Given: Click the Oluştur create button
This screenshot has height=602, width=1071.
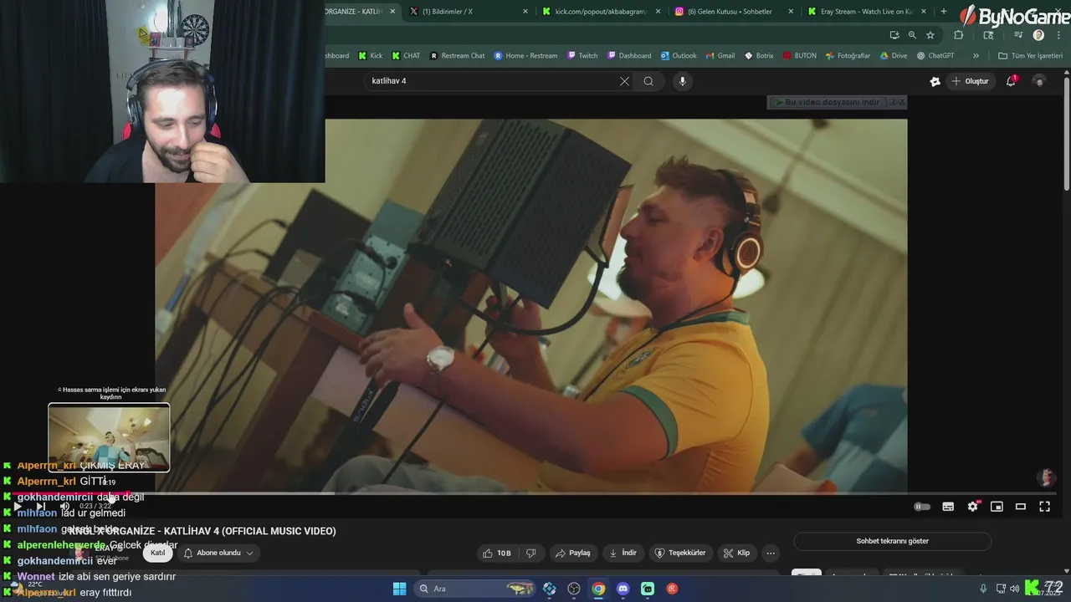Looking at the screenshot, I should (970, 81).
